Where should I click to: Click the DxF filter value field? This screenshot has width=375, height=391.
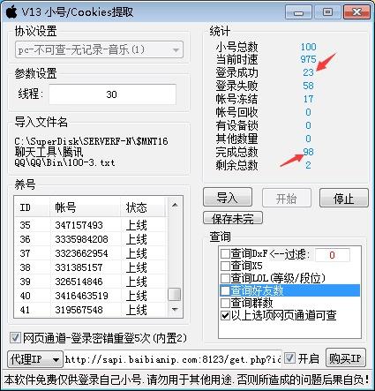coord(333,255)
